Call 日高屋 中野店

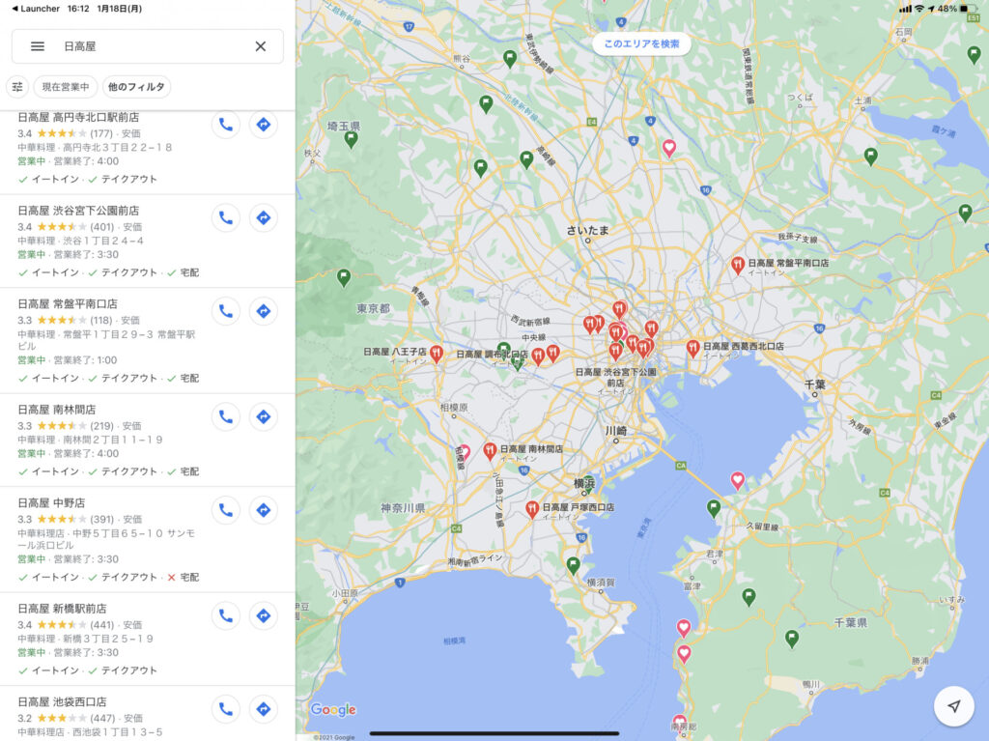pyautogui.click(x=226, y=510)
